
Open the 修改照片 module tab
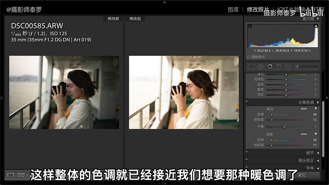(258, 10)
